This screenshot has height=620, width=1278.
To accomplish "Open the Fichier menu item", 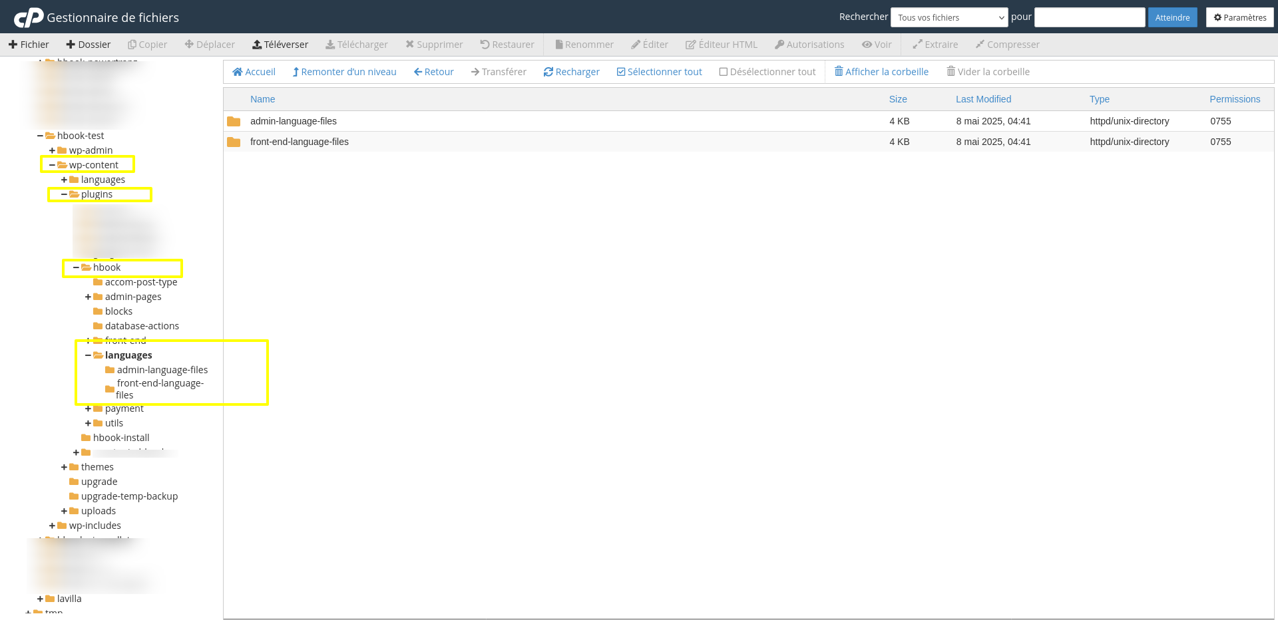I will (29, 44).
